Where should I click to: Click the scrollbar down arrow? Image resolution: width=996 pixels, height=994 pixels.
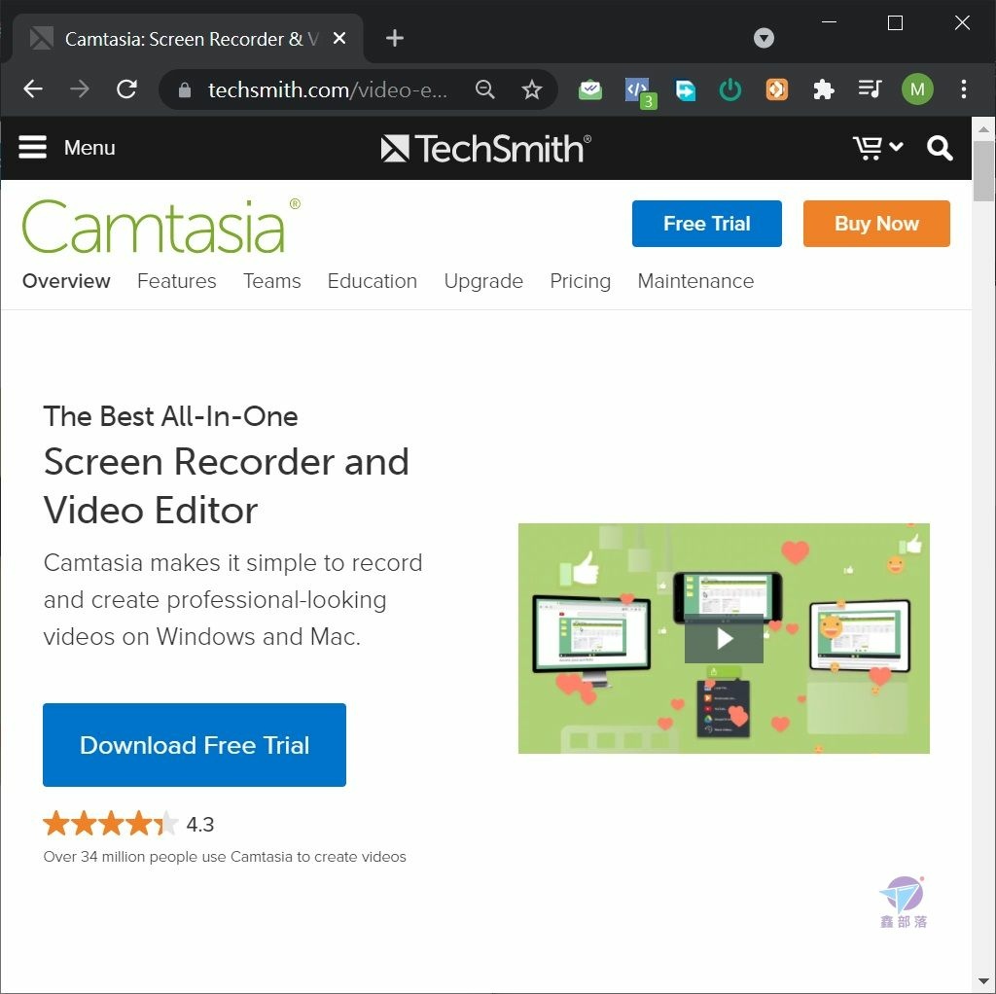(984, 981)
